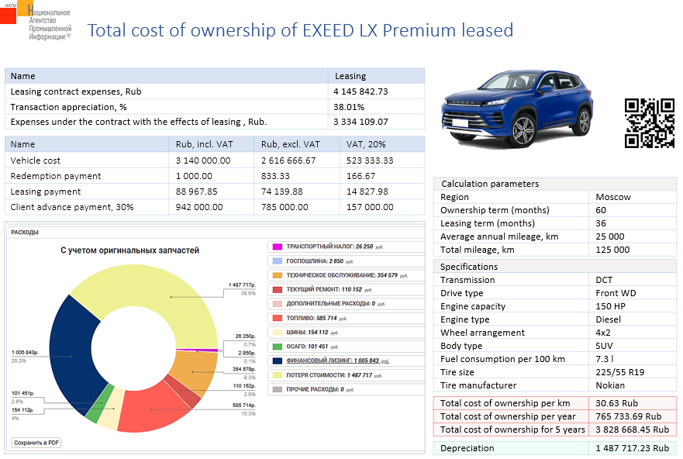Click the chart title С учетом оригинальных запчастей

coord(129,250)
